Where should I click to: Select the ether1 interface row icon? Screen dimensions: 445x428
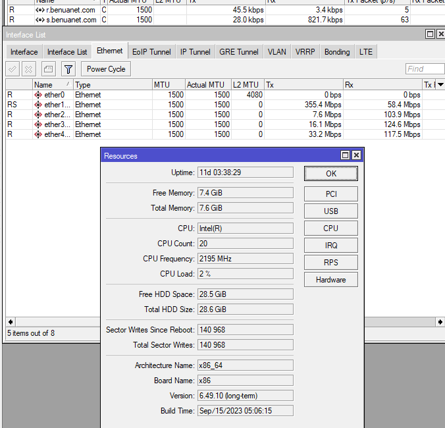coord(38,105)
